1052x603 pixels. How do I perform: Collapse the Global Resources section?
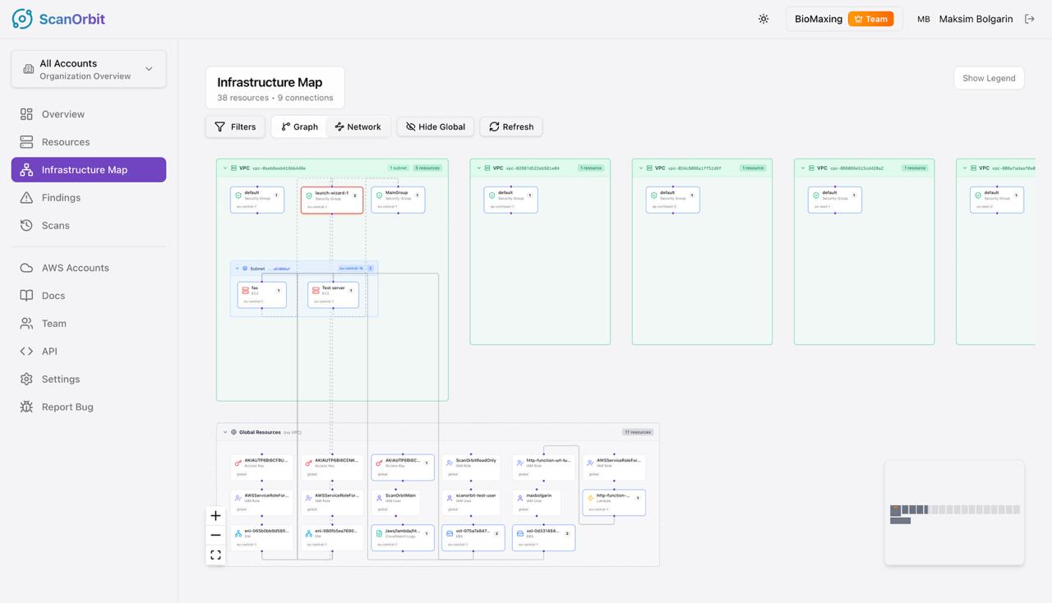point(224,431)
